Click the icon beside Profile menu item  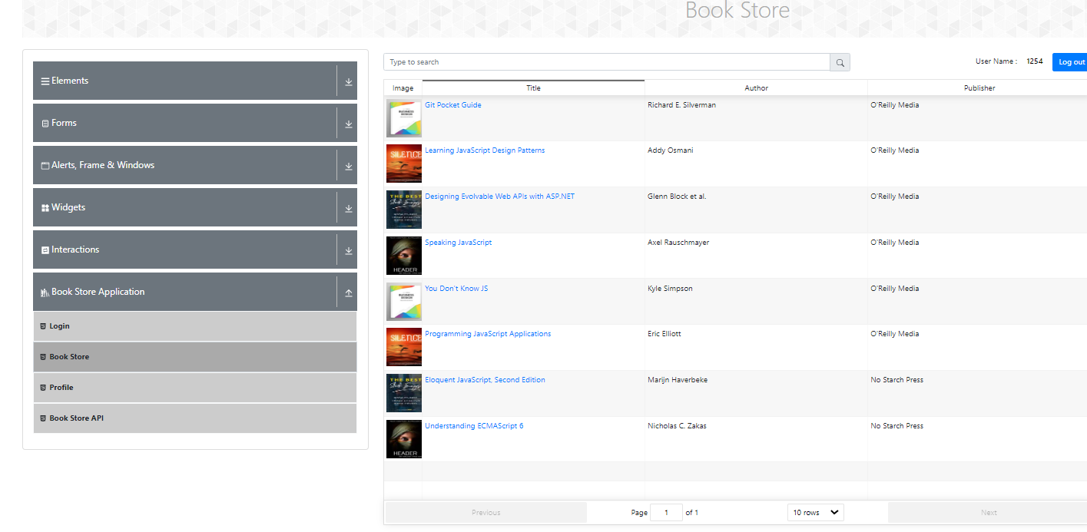(x=43, y=388)
